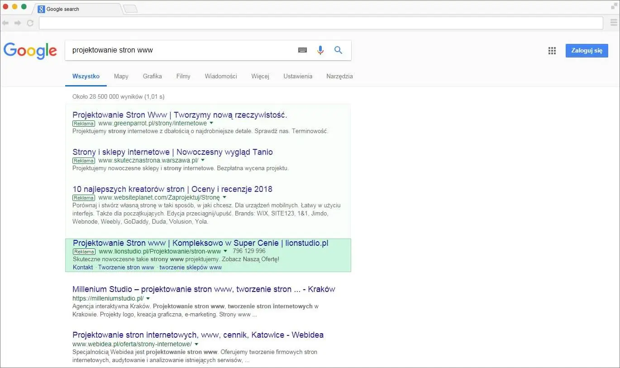Screen dimensions: 620x368
Task: Switch to the Mapy tab
Action: pyautogui.click(x=121, y=76)
